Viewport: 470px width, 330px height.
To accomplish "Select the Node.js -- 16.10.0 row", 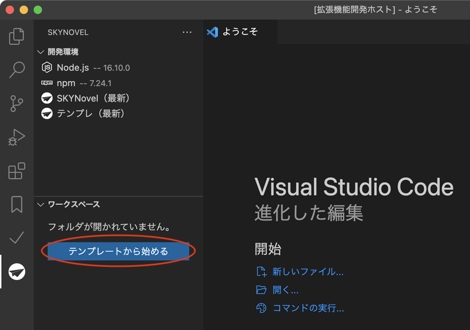I will pos(119,67).
